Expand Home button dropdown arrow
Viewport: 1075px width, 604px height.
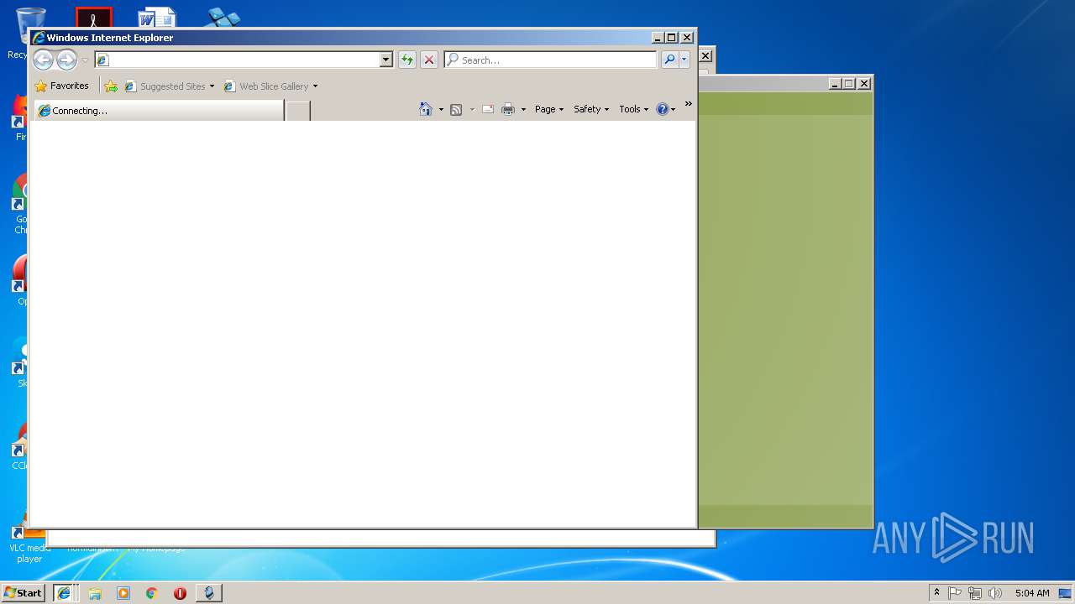(441, 110)
